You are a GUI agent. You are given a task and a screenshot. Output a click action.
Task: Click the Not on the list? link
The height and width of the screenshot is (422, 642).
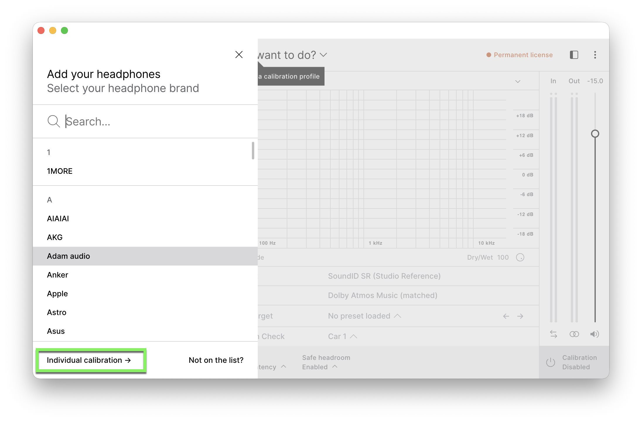click(x=216, y=360)
